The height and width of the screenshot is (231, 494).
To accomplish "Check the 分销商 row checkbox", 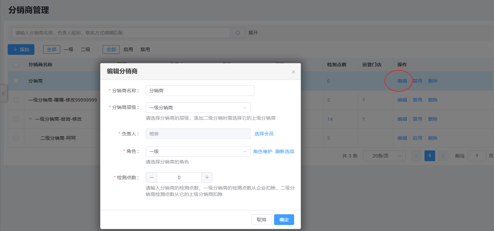I will point(16,81).
